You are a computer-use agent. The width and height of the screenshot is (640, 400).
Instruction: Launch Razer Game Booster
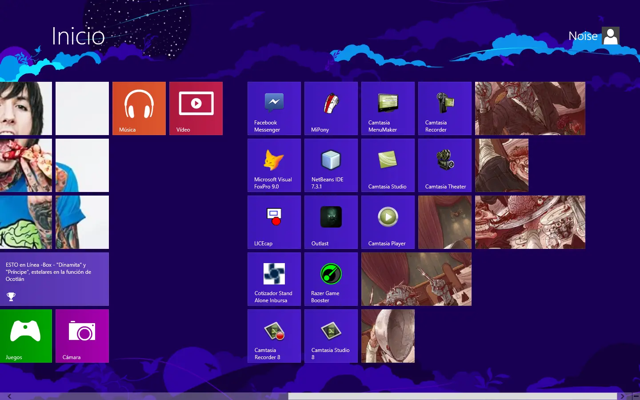[x=331, y=279]
